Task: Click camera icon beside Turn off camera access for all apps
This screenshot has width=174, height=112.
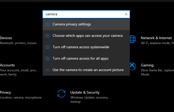Action: (x=48, y=59)
